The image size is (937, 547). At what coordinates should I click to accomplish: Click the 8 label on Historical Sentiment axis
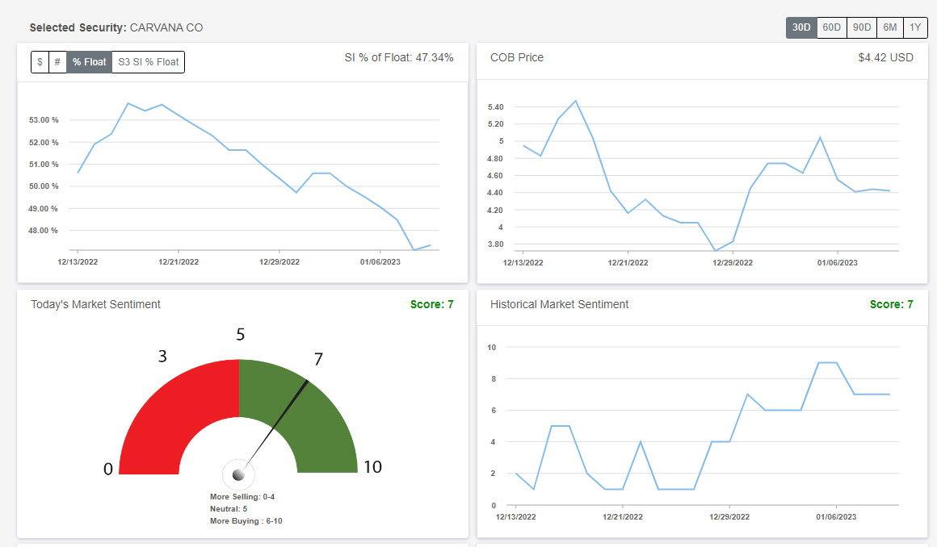(x=494, y=378)
